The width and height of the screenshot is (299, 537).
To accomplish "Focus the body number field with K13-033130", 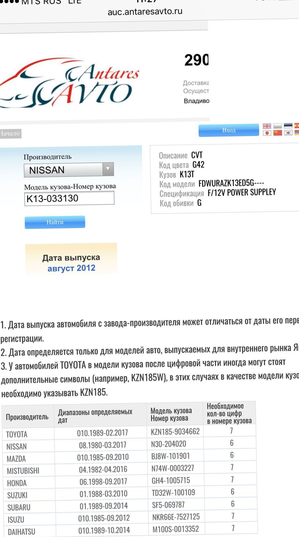I will pyautogui.click(x=69, y=198).
